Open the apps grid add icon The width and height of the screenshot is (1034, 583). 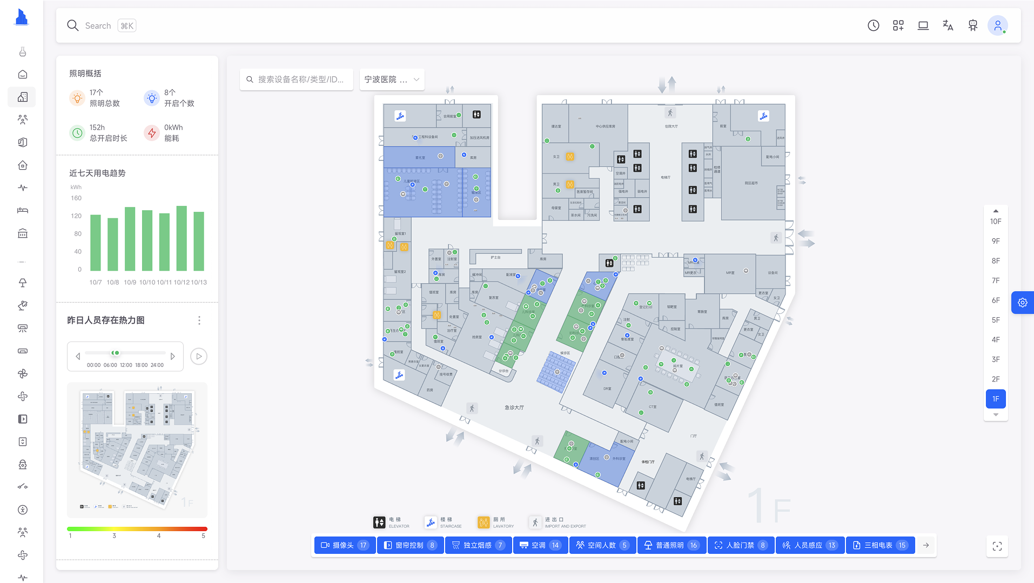click(x=898, y=25)
